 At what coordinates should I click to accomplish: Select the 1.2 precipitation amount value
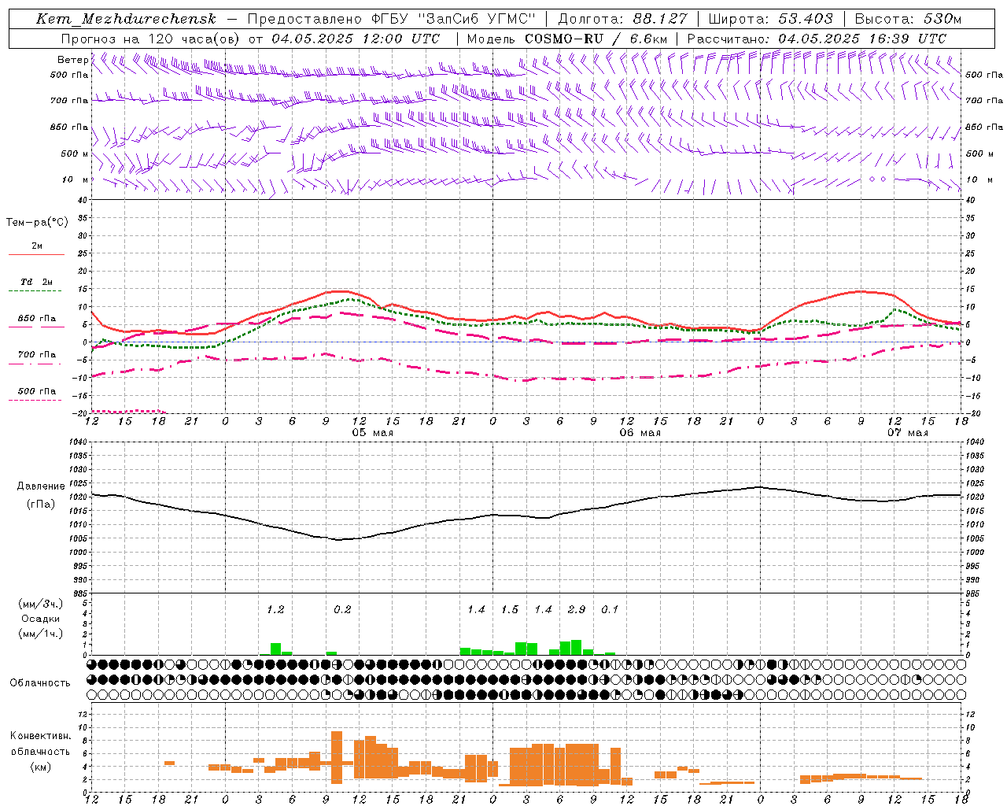coord(275,609)
